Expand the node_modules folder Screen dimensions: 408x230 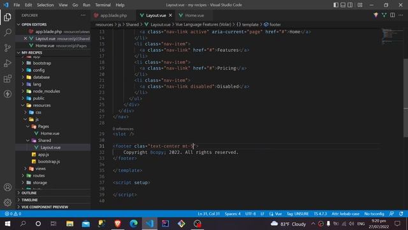click(x=23, y=91)
